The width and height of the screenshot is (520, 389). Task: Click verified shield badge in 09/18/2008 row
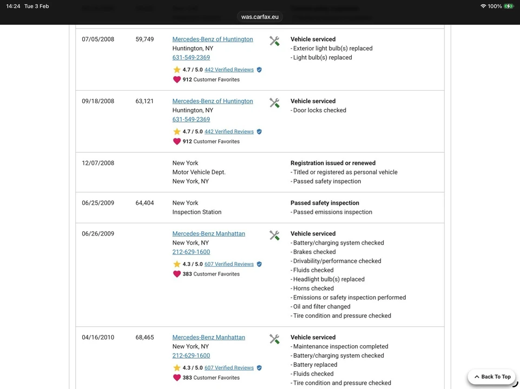(x=259, y=131)
